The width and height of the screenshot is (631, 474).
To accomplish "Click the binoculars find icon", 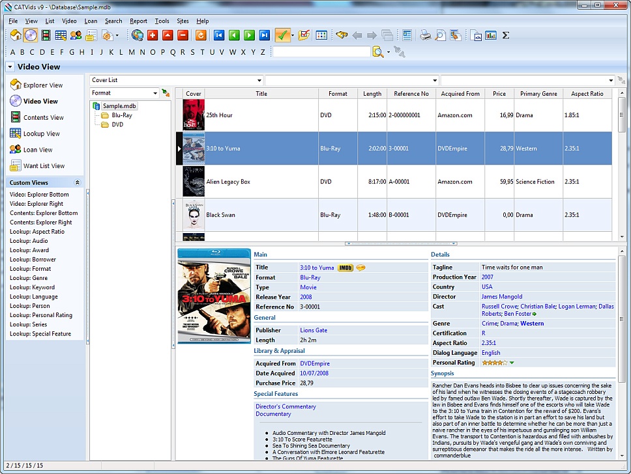I will pos(342,35).
